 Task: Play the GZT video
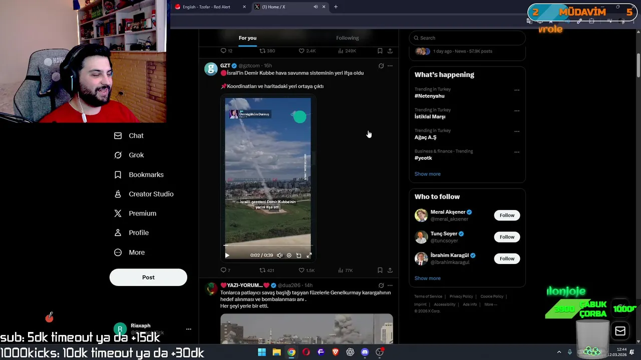click(x=227, y=255)
